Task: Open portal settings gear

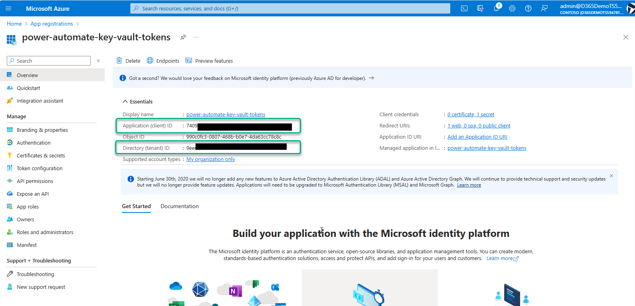Action: [512, 8]
